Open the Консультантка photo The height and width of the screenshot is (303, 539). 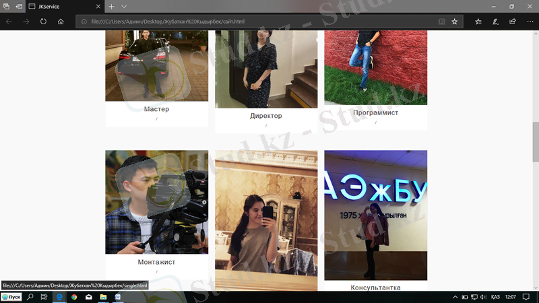pyautogui.click(x=376, y=215)
